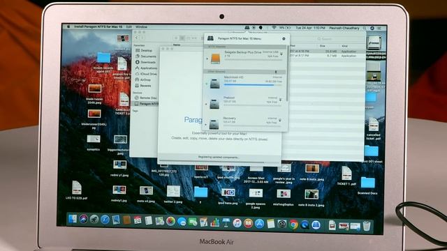Screen dimensions: 447x251
Task: Select the Macintosh HD drive icon
Action: [x=214, y=84]
